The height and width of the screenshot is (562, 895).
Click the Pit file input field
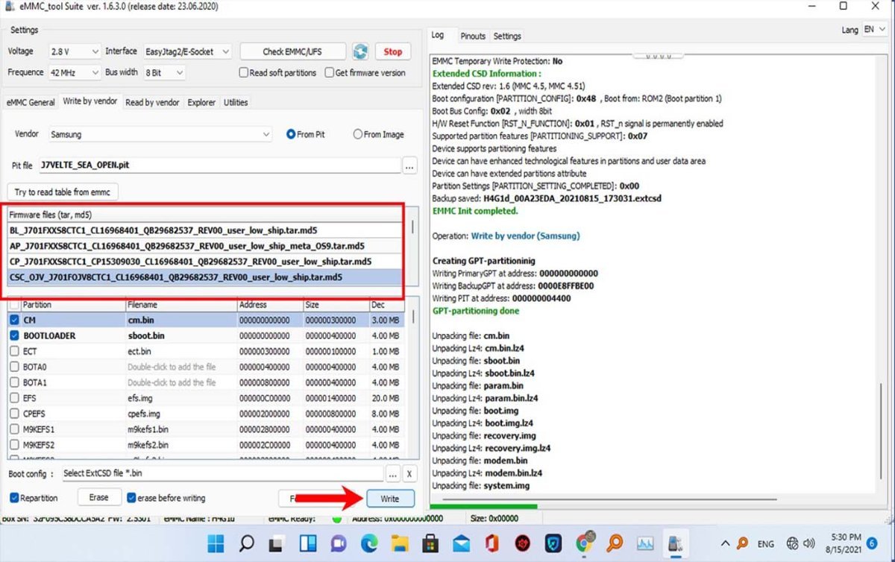click(x=219, y=165)
